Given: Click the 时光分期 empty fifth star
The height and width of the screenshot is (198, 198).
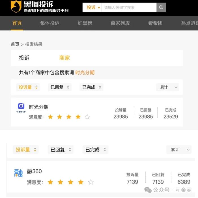Looking at the screenshot, I should pyautogui.click(x=87, y=117).
